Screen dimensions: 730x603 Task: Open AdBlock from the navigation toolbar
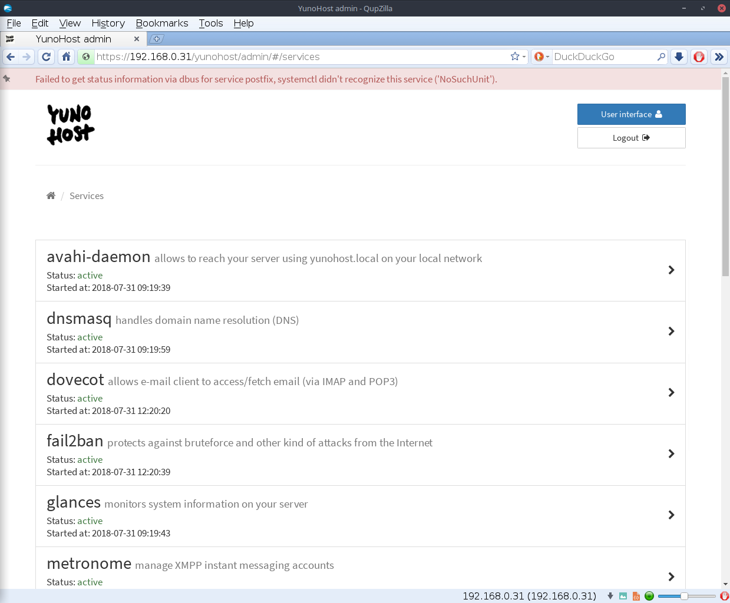tap(699, 57)
